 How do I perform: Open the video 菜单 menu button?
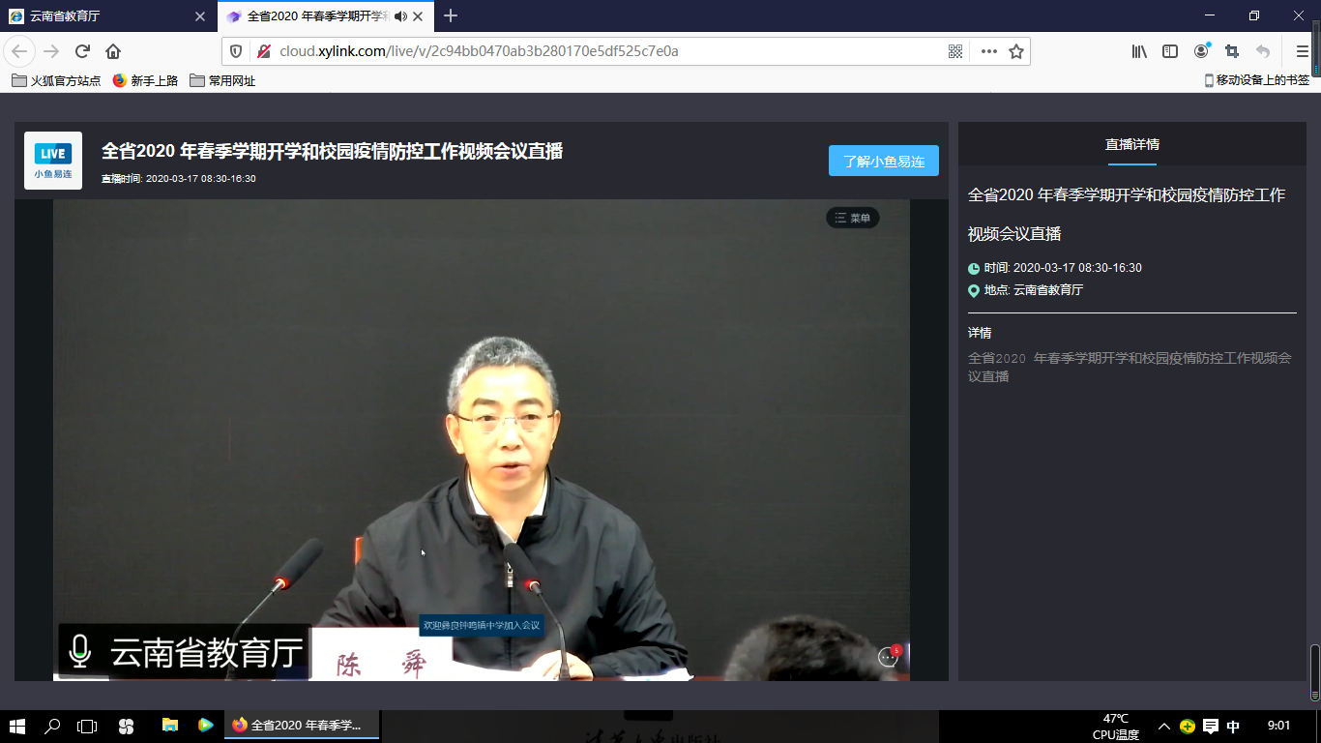pyautogui.click(x=852, y=218)
